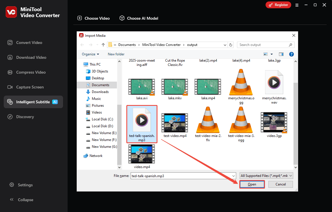The height and width of the screenshot is (212, 332).
Task: Switch to the Choose Video tab
Action: (94, 18)
